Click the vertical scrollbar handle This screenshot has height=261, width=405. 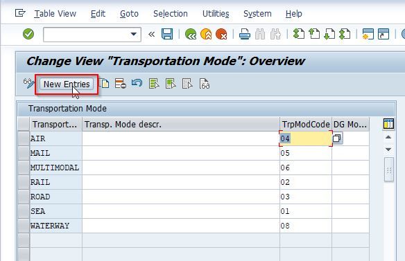389,170
